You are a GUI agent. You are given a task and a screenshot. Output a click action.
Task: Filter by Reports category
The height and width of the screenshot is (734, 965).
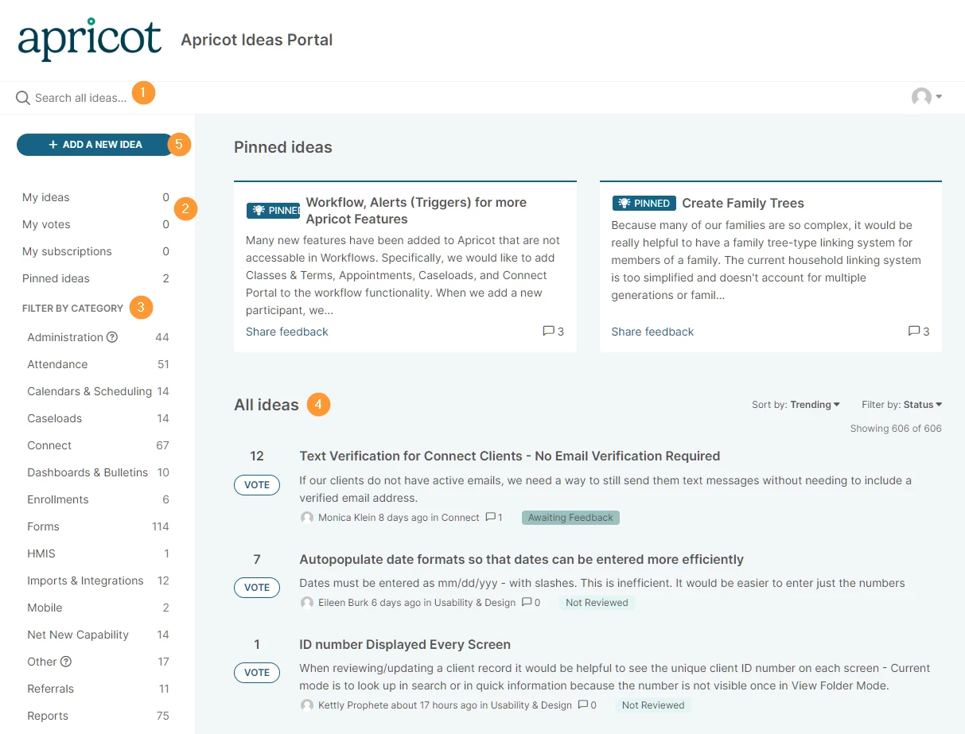tap(98, 716)
